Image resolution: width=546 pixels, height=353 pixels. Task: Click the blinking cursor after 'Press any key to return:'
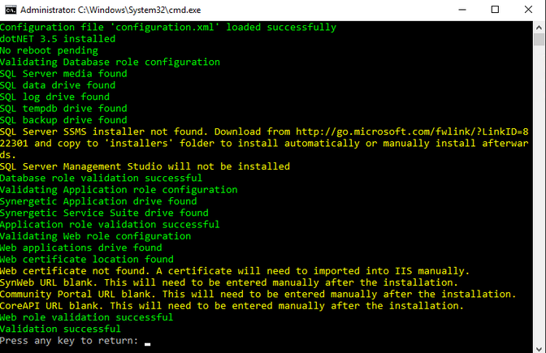(x=147, y=344)
